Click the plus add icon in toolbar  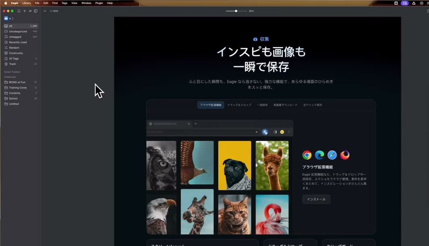point(25,11)
